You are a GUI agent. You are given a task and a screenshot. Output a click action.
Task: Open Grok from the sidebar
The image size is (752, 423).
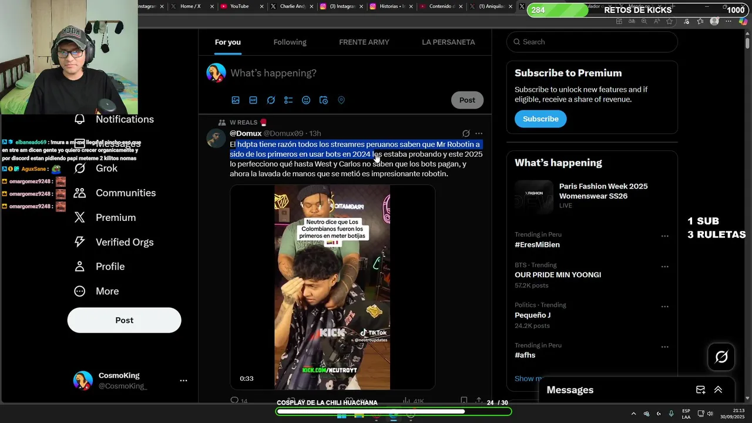tap(96, 168)
